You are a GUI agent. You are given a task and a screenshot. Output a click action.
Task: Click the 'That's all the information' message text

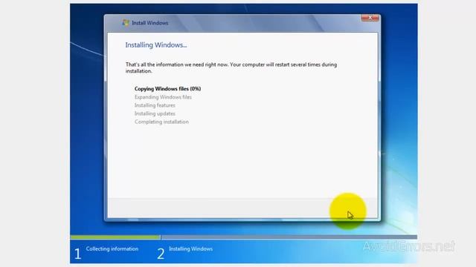click(231, 67)
